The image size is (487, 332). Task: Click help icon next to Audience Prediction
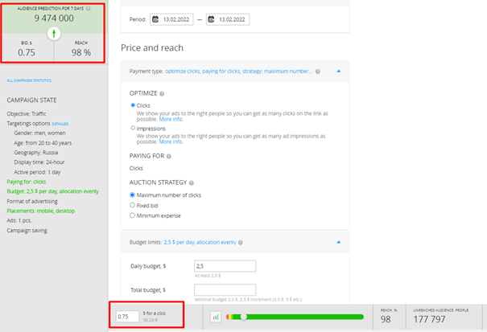88,8
